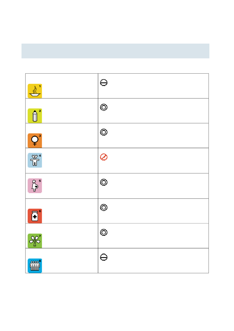This screenshot has width=234, height=331.
Task: Select the double-ring circle in green tree row
Action: tap(104, 232)
